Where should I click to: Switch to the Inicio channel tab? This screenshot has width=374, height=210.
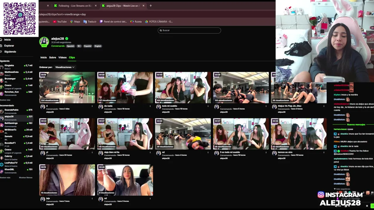pyautogui.click(x=44, y=57)
